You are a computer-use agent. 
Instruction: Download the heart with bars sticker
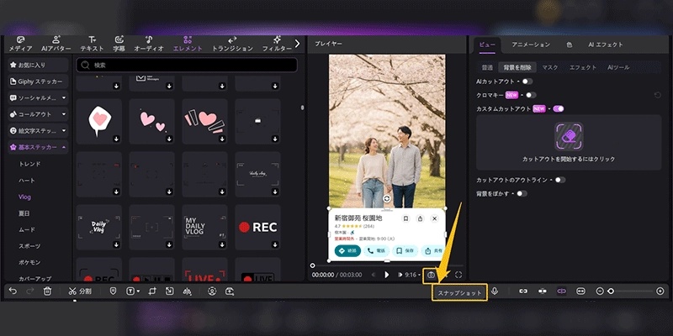pos(222,139)
